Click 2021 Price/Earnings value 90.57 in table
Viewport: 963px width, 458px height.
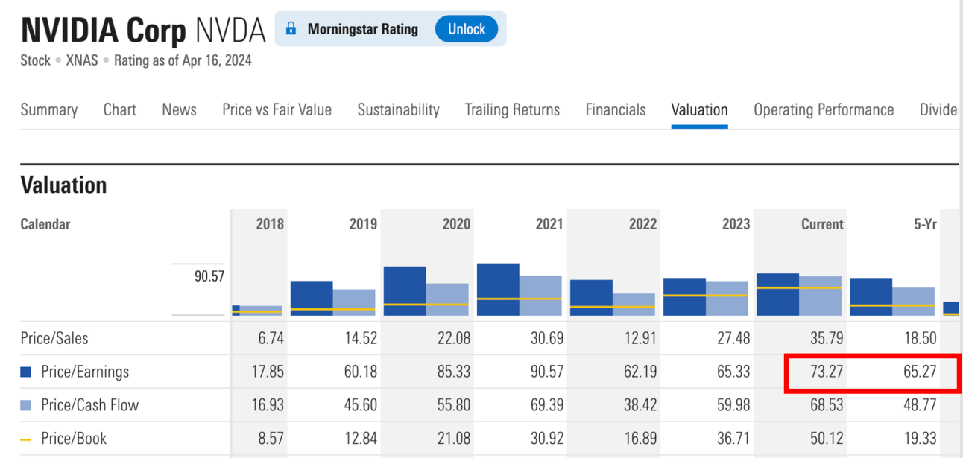click(x=547, y=372)
